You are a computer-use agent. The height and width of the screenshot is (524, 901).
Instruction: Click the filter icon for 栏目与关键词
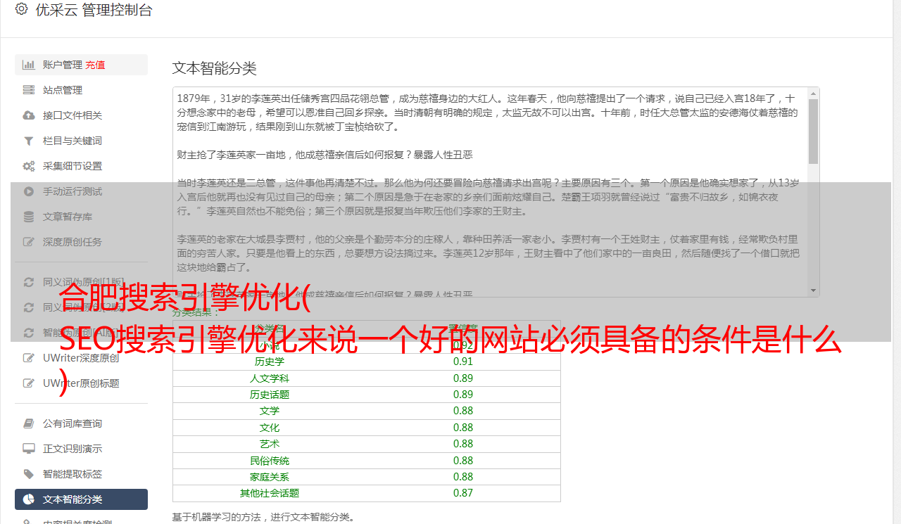tap(29, 141)
